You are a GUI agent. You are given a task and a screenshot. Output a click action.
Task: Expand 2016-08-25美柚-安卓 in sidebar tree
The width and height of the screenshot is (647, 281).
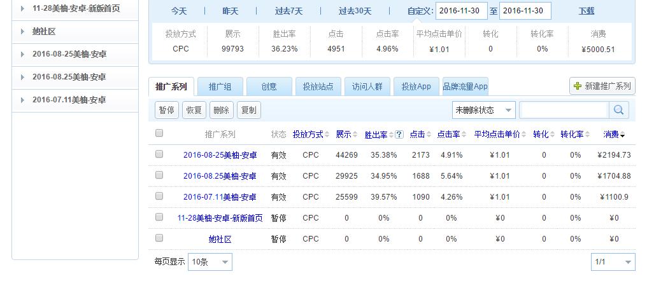click(x=23, y=55)
